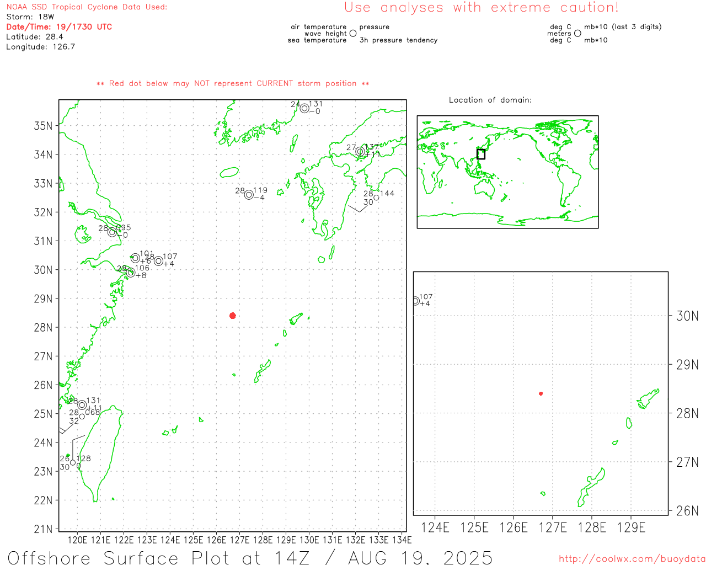
Task: Click the 35N latitude label on main map
Action: pos(44,126)
